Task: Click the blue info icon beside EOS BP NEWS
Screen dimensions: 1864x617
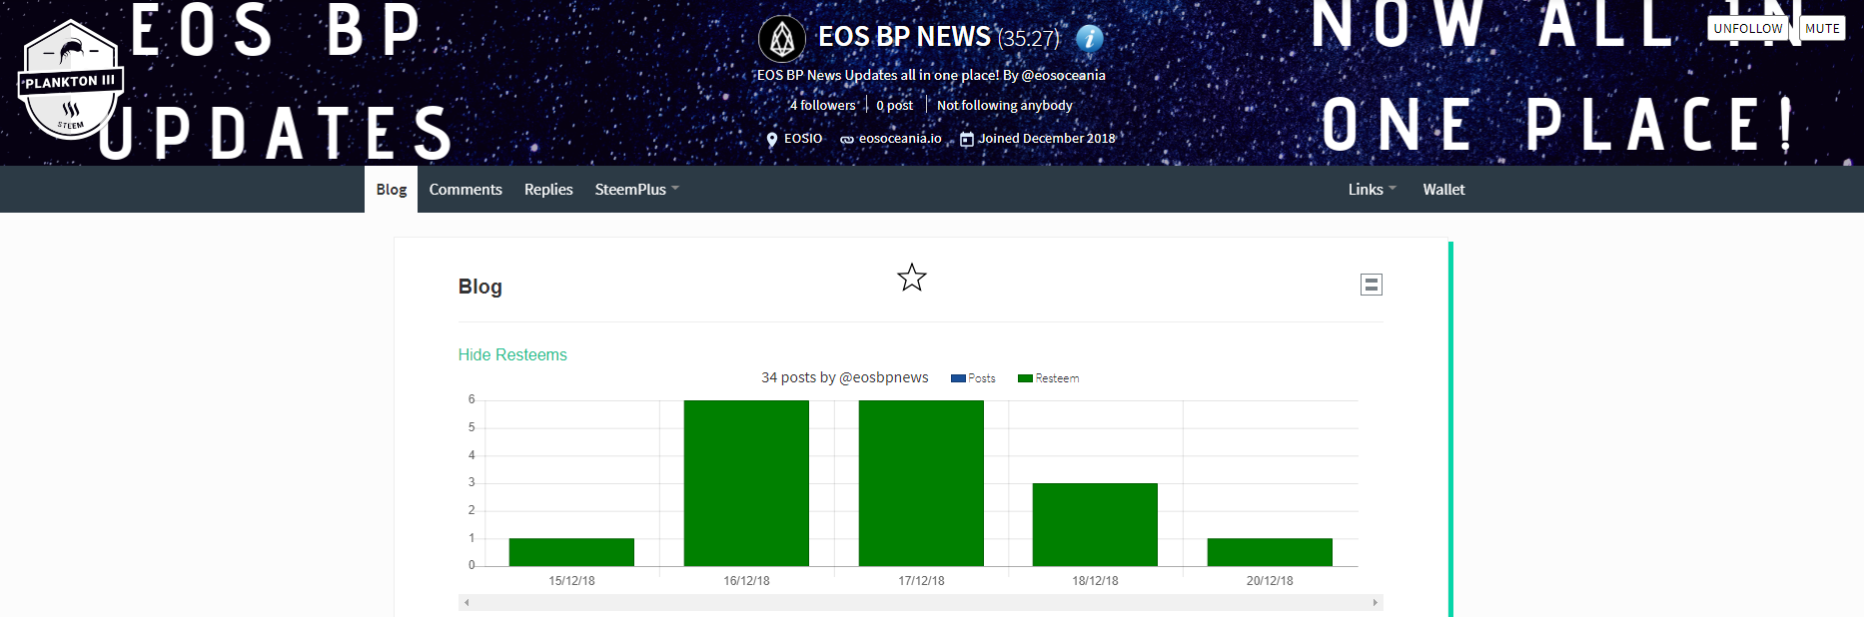Action: click(x=1089, y=38)
